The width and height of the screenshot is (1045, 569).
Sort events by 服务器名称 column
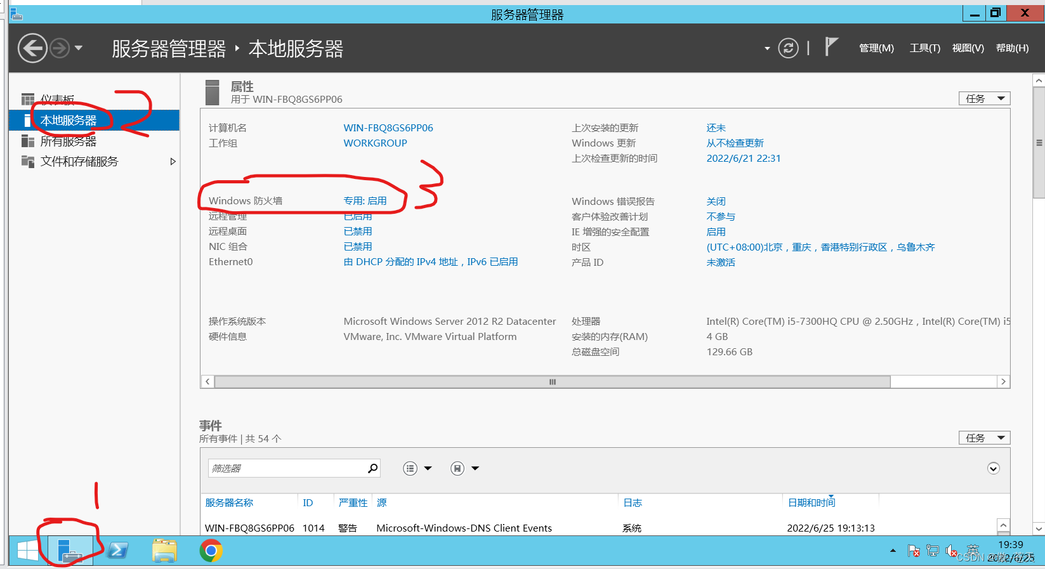click(x=229, y=502)
